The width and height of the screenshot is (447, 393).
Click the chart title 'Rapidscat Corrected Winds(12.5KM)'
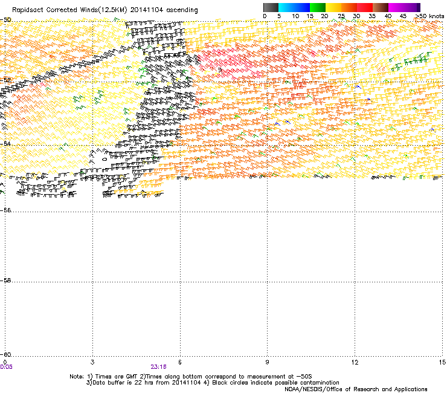click(69, 10)
